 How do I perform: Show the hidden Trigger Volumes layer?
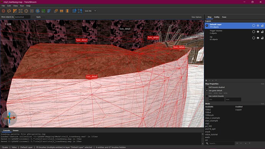pyautogui.click(x=258, y=32)
